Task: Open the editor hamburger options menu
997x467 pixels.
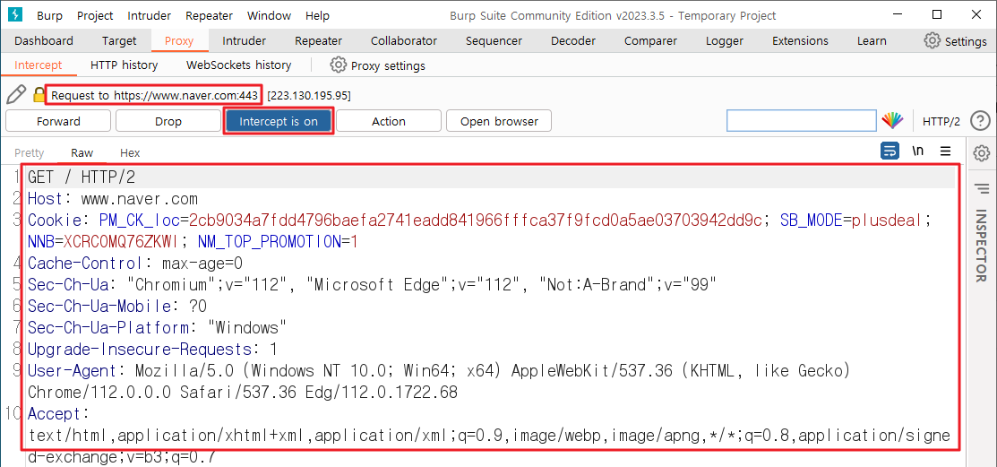Action: 946,151
